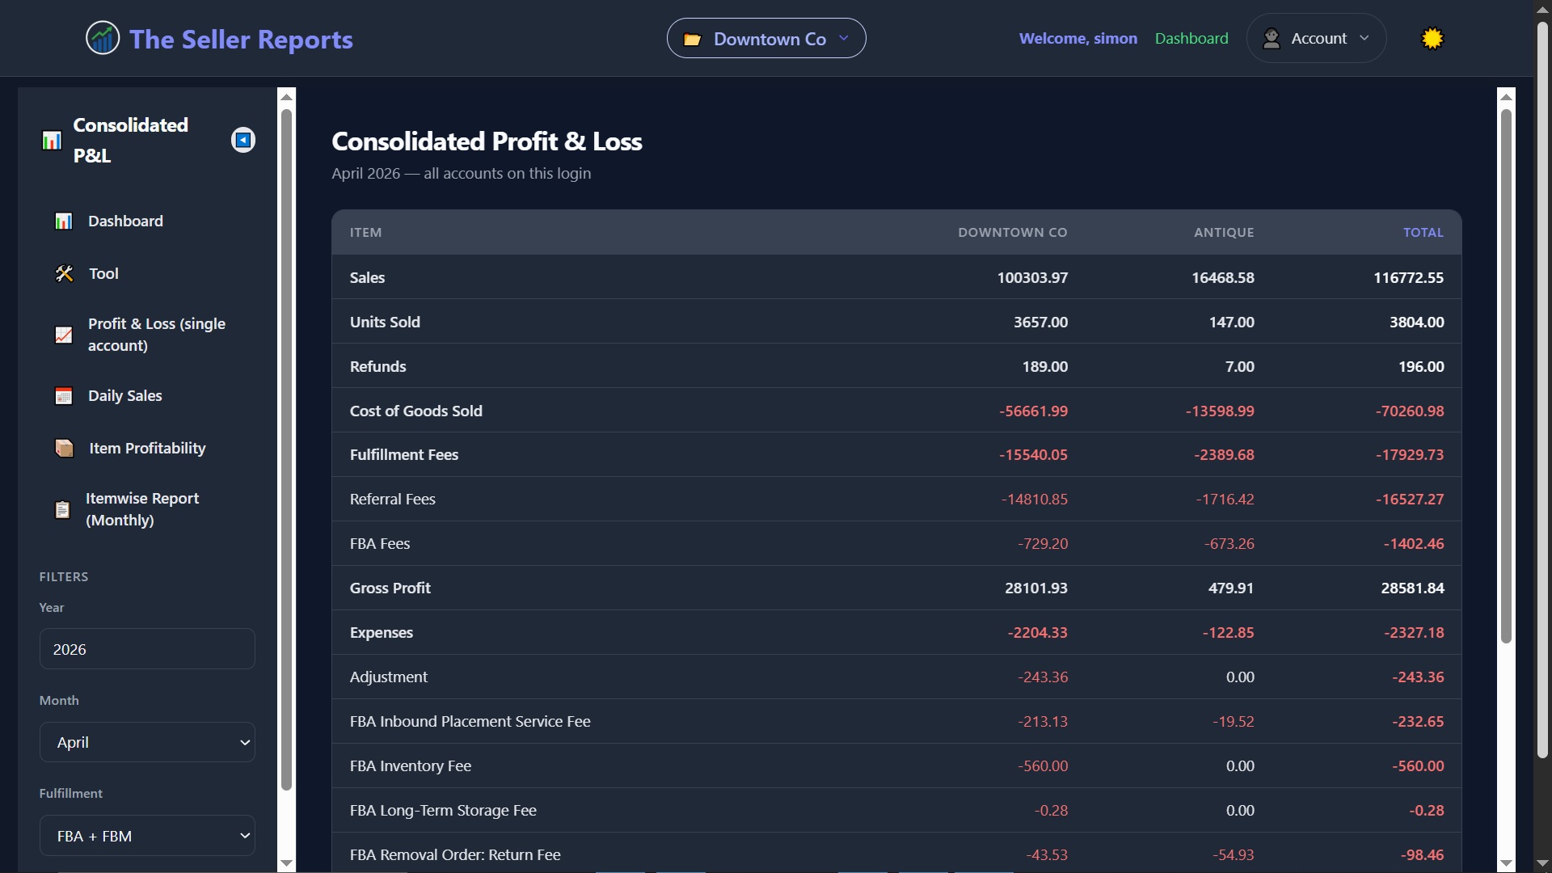This screenshot has height=873, width=1552.
Task: Open Item Profitability report
Action: [x=147, y=449]
